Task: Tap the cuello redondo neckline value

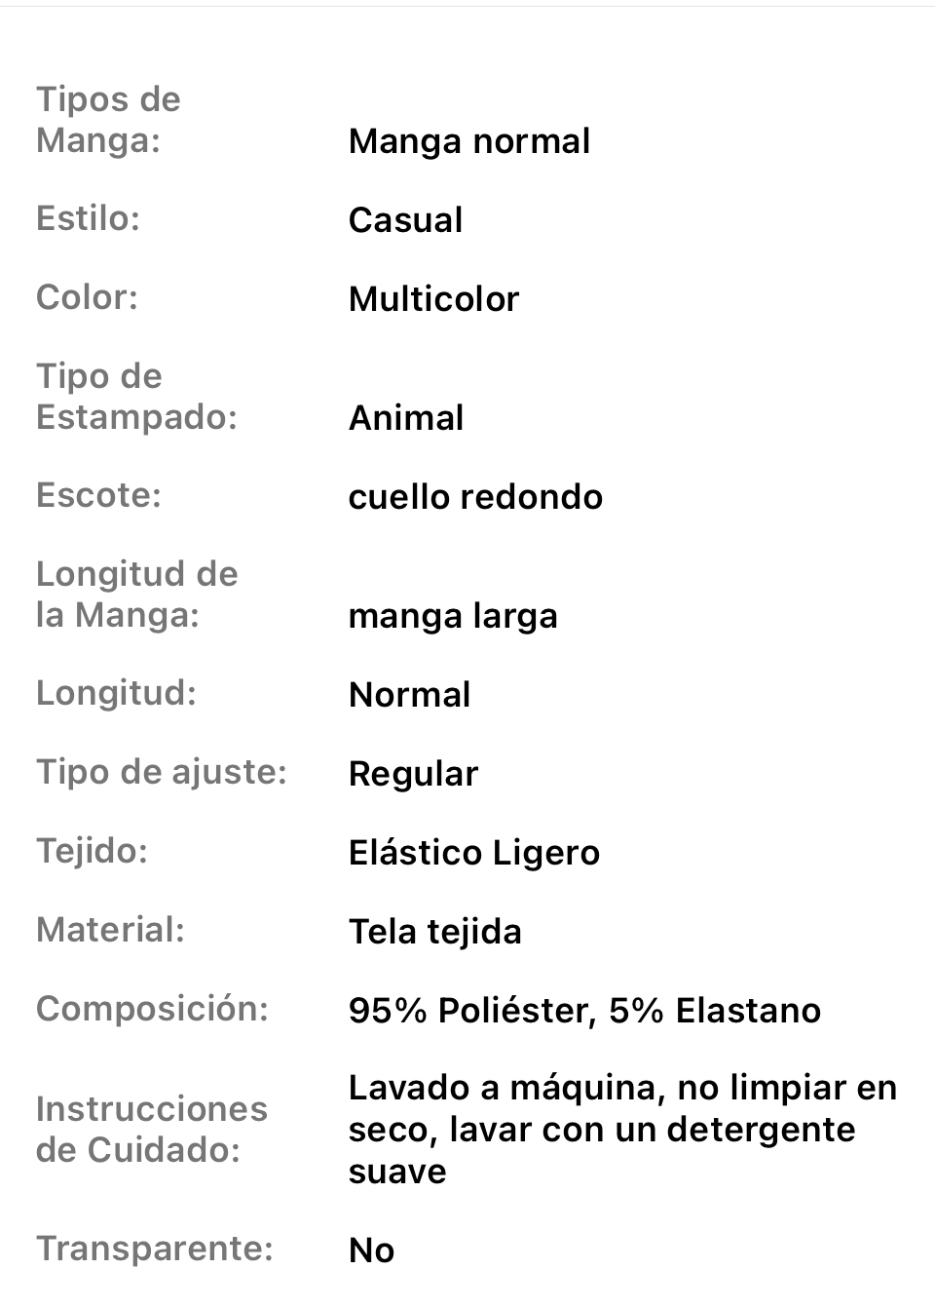Action: point(475,497)
